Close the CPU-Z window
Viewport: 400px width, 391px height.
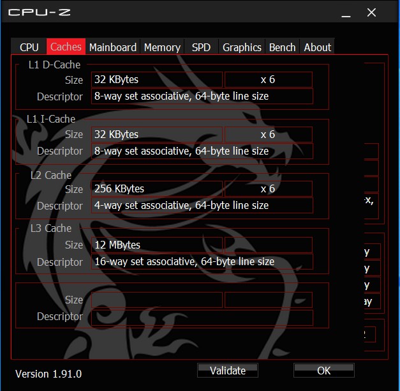(371, 12)
